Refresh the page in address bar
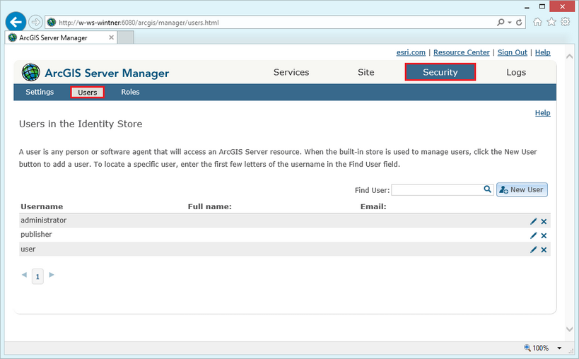Screen dimensions: 579x359 [519, 23]
